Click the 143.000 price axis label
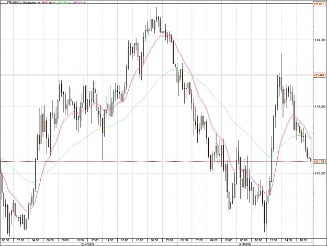The height and width of the screenshot is (246, 327). [320, 107]
